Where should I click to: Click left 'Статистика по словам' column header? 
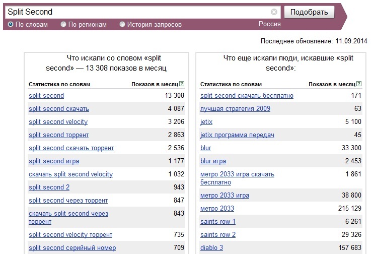(x=59, y=84)
